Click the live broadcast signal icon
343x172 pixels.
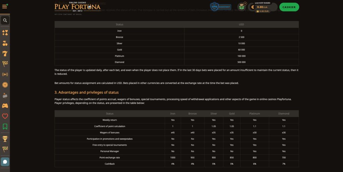[5, 74]
